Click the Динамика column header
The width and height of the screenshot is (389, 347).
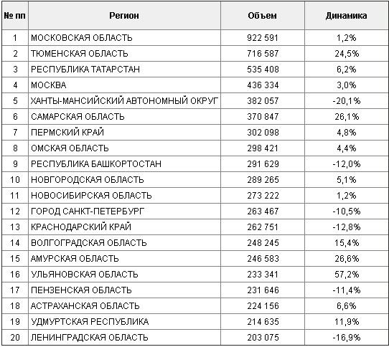(347, 16)
